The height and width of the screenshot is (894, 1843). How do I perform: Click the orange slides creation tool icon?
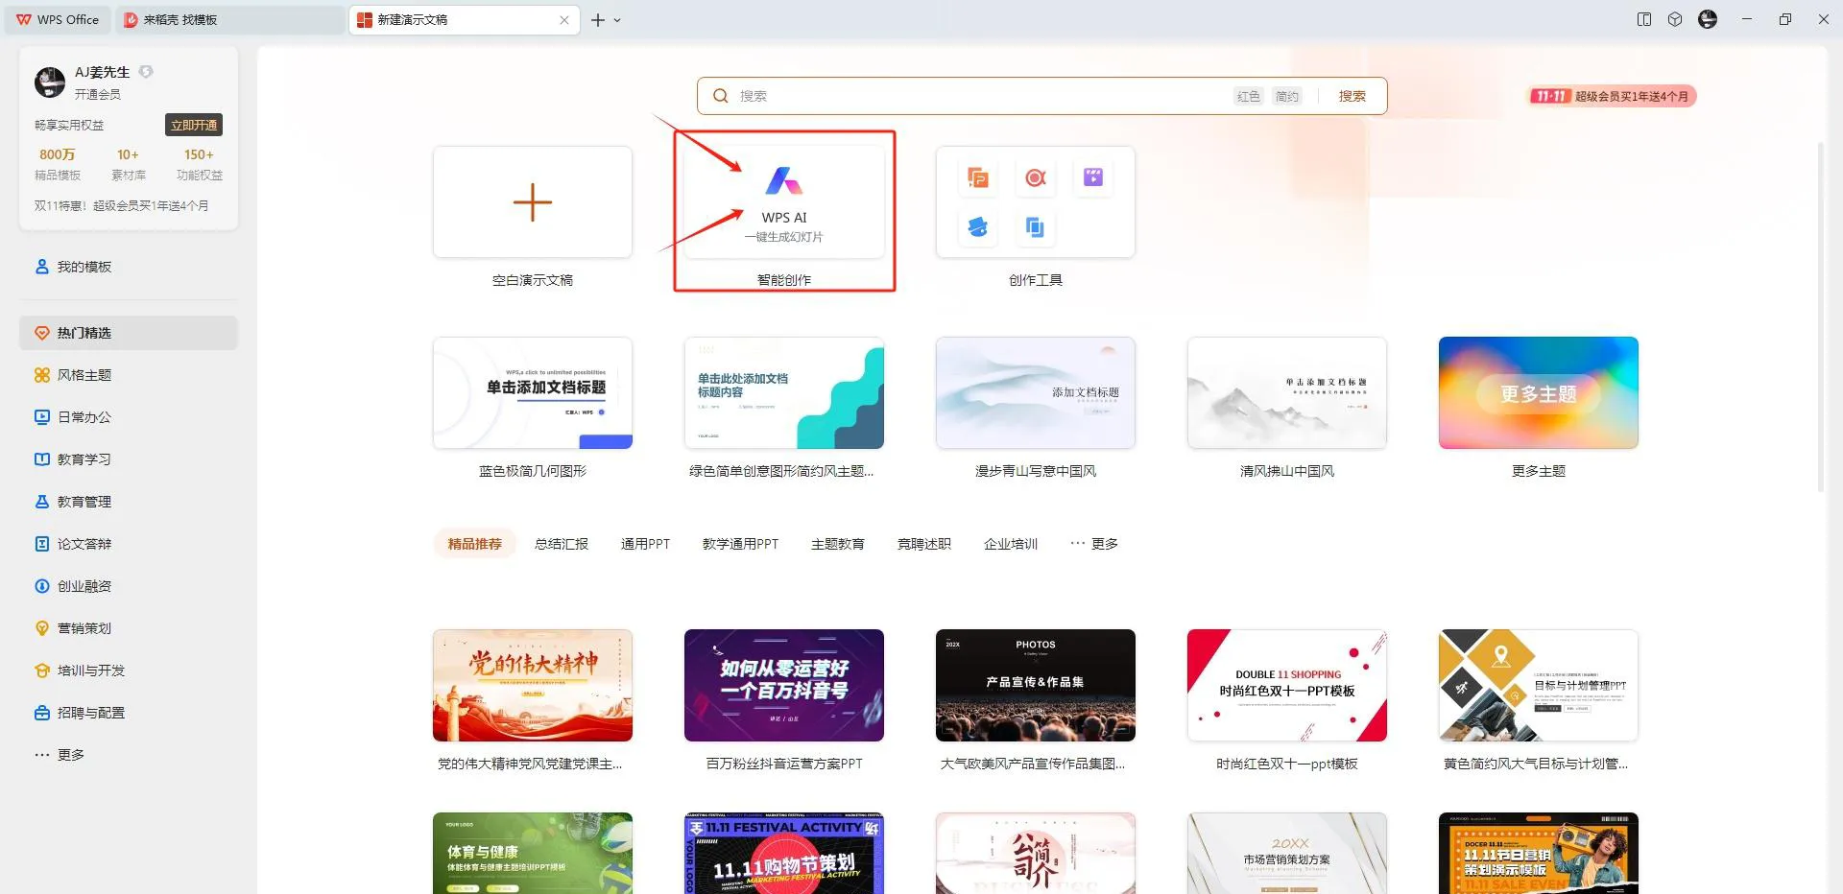(x=977, y=177)
